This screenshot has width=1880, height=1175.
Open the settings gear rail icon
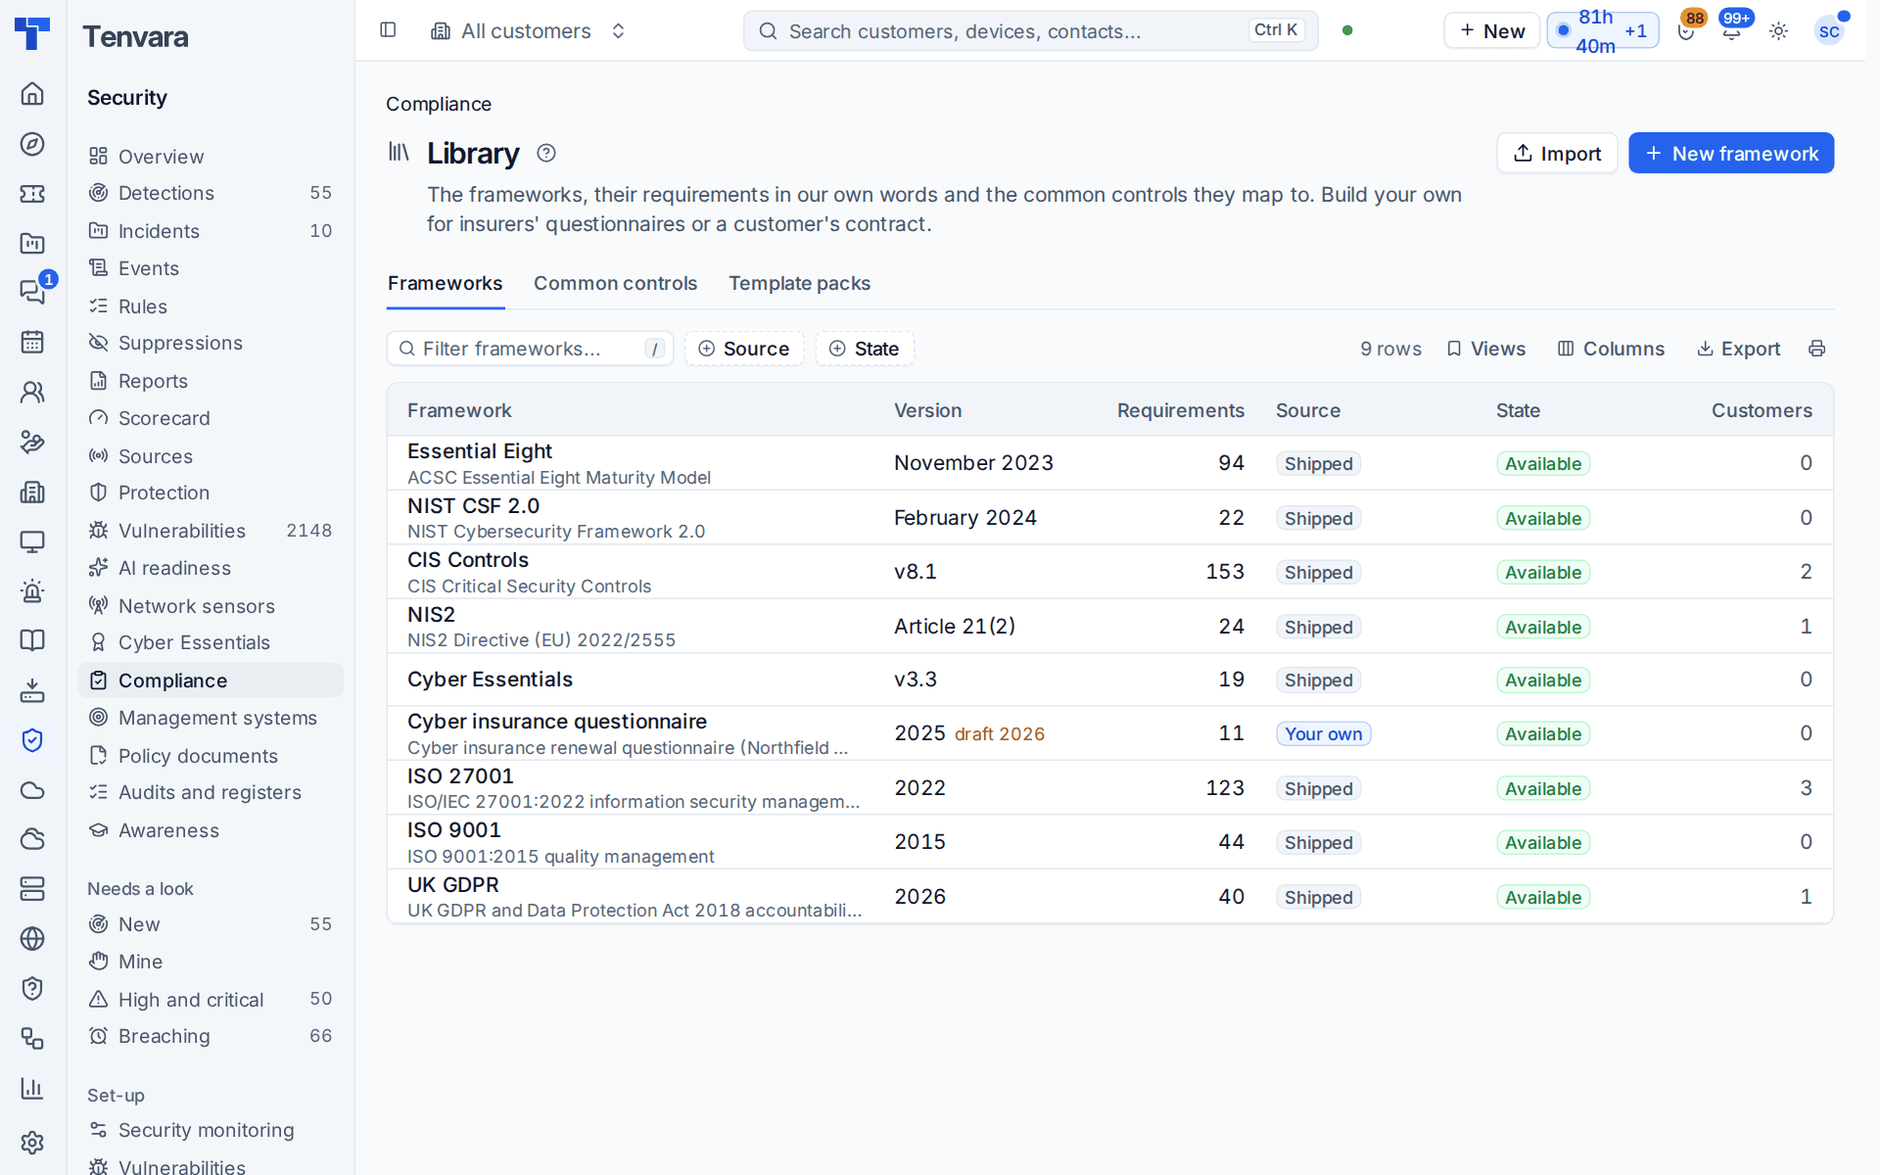tap(32, 1143)
